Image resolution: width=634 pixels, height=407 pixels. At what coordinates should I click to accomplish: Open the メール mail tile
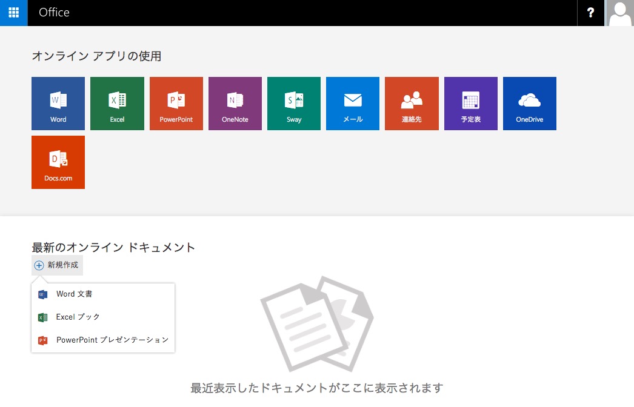tap(353, 104)
